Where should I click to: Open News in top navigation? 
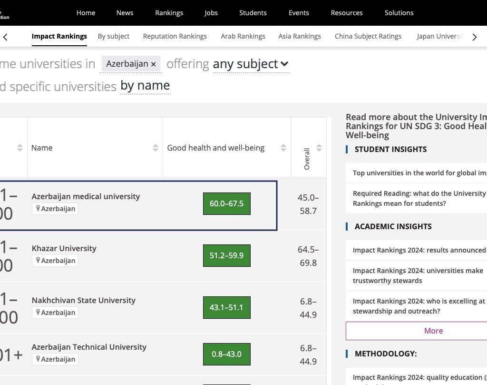(x=125, y=13)
